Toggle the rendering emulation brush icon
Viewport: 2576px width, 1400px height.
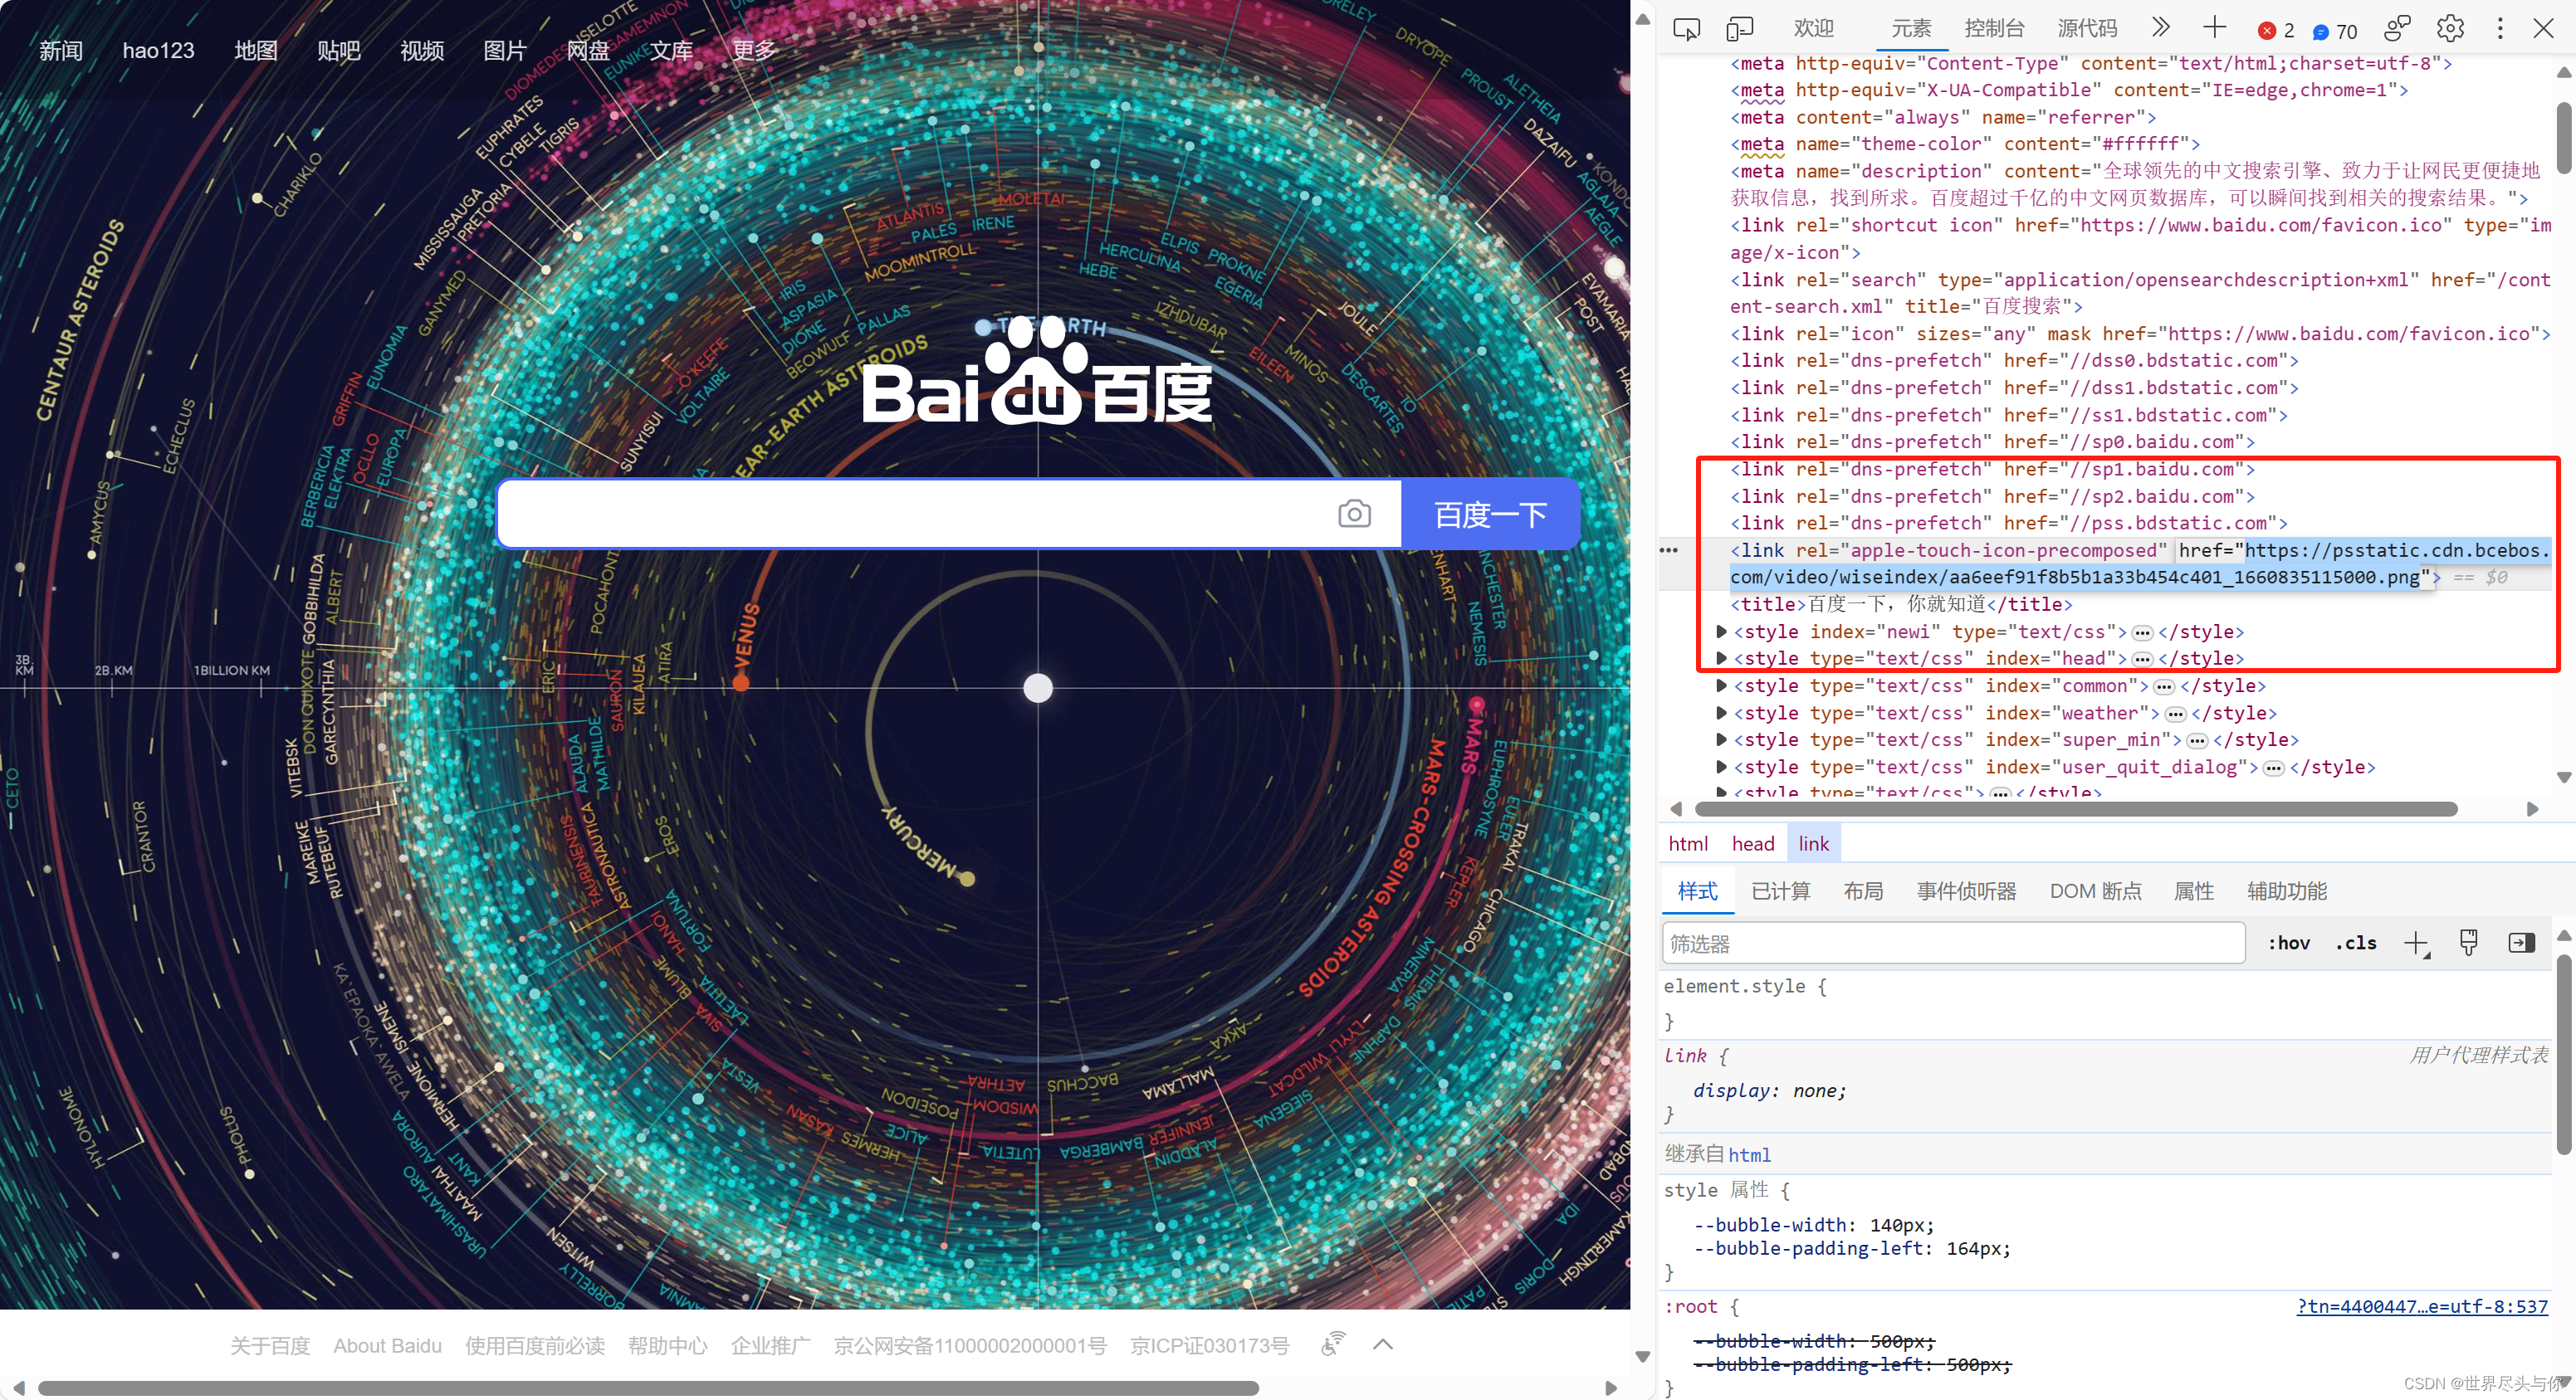2468,942
